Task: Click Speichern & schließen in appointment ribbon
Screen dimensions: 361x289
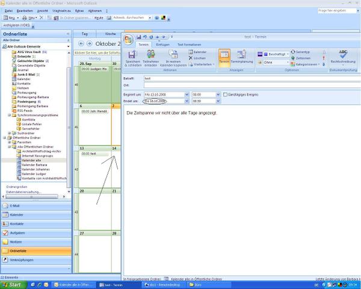Action: coord(132,58)
